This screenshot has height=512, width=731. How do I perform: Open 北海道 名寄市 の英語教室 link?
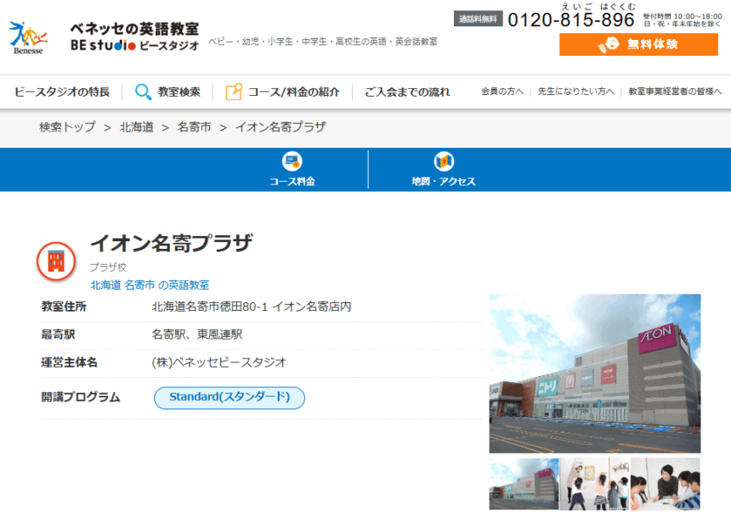(x=150, y=284)
